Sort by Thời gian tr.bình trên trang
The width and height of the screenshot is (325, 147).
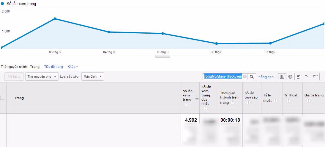click(x=229, y=98)
